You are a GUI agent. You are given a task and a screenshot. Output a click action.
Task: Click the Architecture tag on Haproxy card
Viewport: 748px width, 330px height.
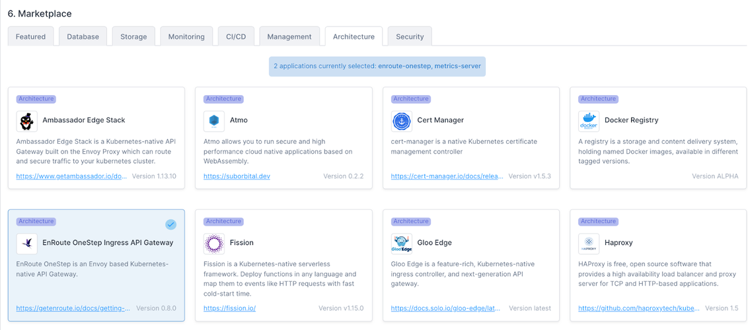598,221
